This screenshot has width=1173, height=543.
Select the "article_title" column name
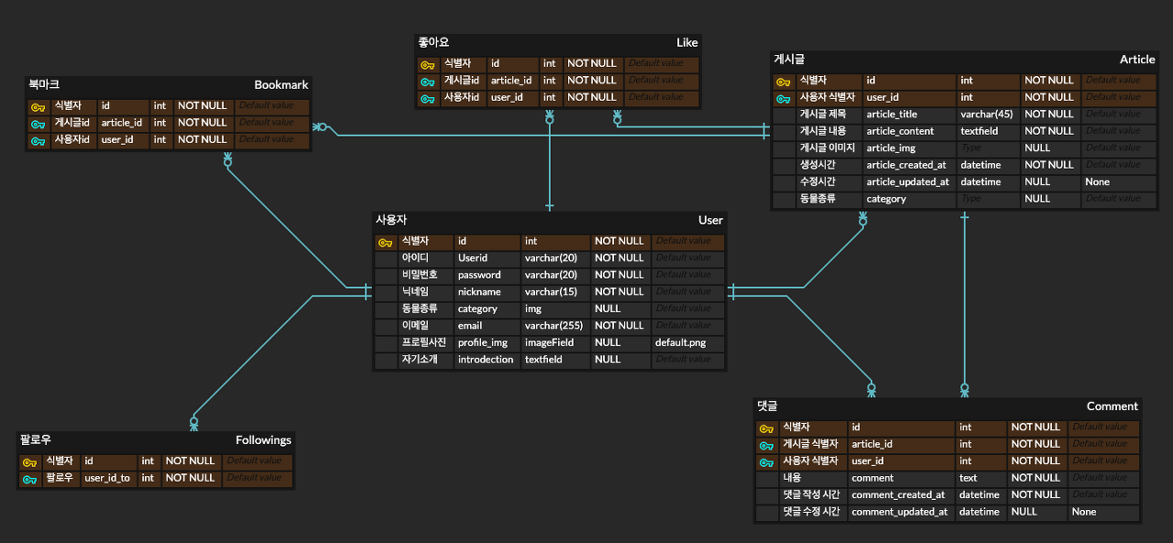[x=892, y=114]
